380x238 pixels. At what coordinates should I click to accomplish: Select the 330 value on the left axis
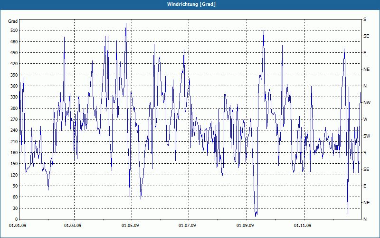14,97
